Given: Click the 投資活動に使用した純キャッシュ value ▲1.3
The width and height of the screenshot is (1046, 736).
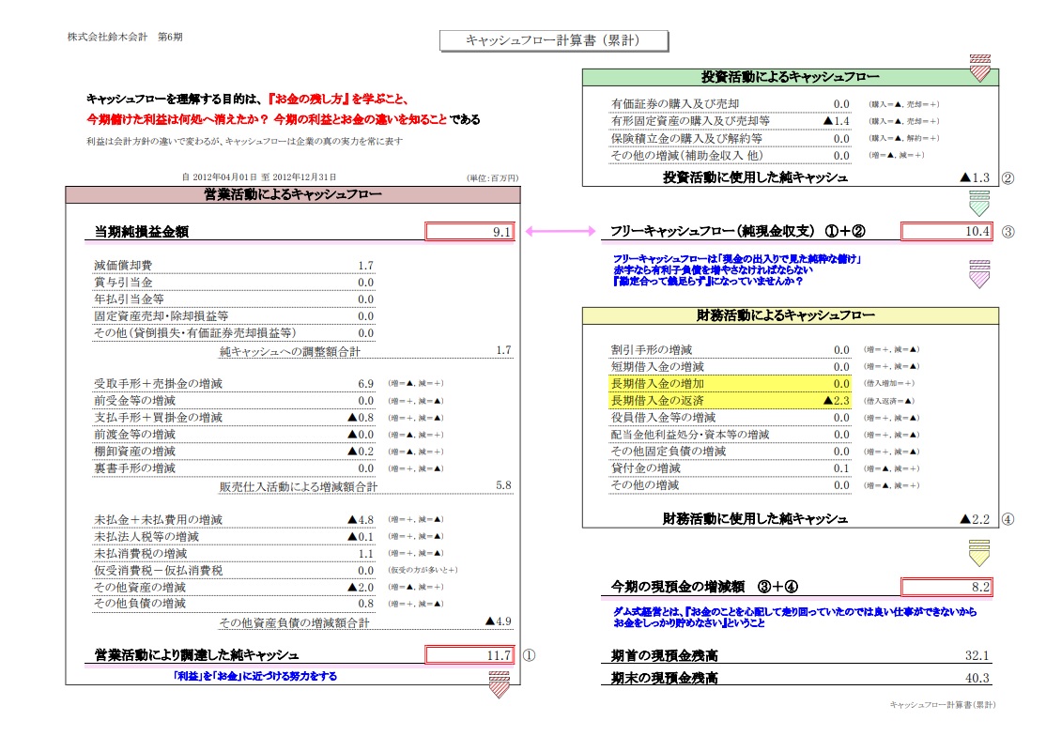Looking at the screenshot, I should pos(975,177).
